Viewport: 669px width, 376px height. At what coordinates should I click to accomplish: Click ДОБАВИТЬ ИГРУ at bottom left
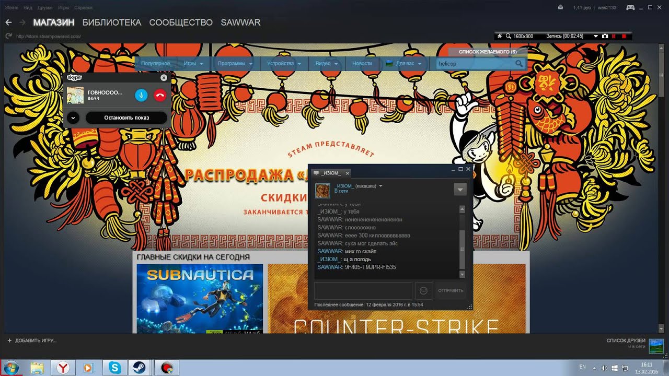point(31,340)
